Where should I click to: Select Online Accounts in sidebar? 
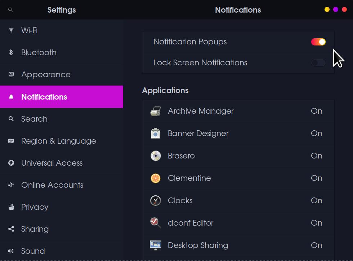(x=52, y=185)
